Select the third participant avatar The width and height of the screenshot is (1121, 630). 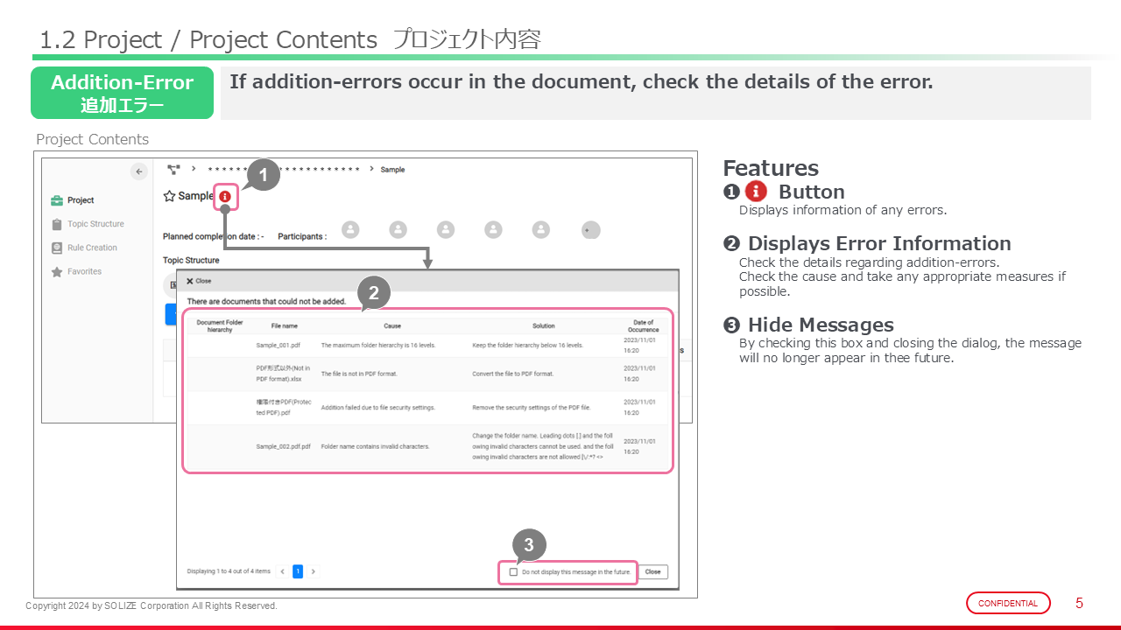click(x=446, y=229)
